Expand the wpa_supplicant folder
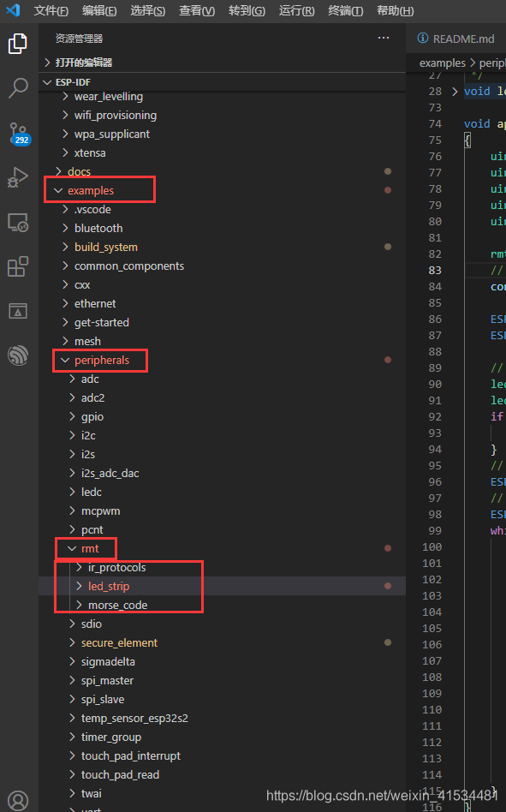Viewport: 506px width, 812px height. click(x=223, y=134)
